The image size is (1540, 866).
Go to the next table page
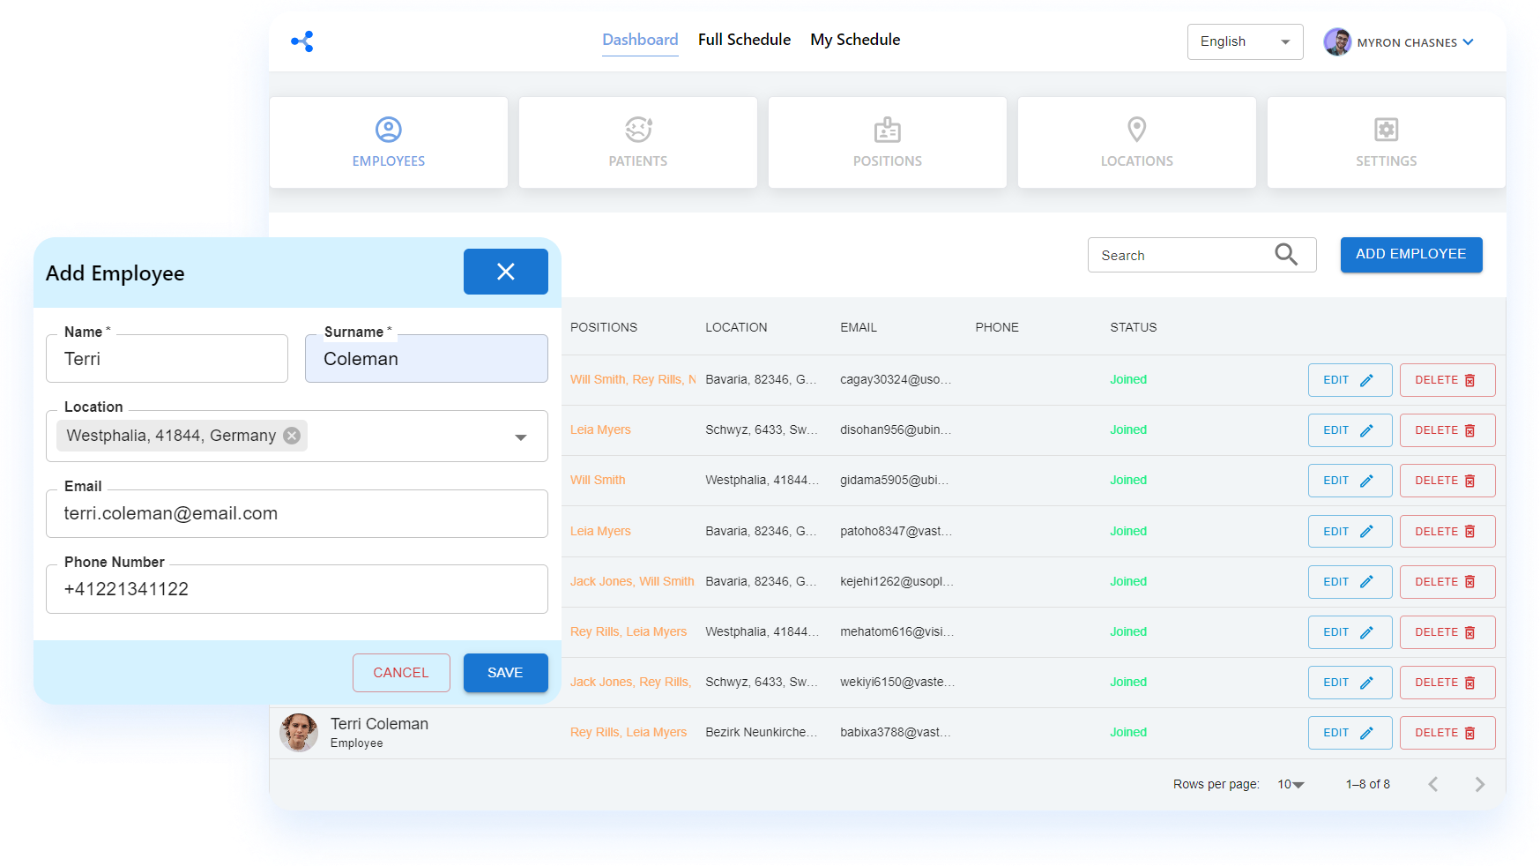1479,784
